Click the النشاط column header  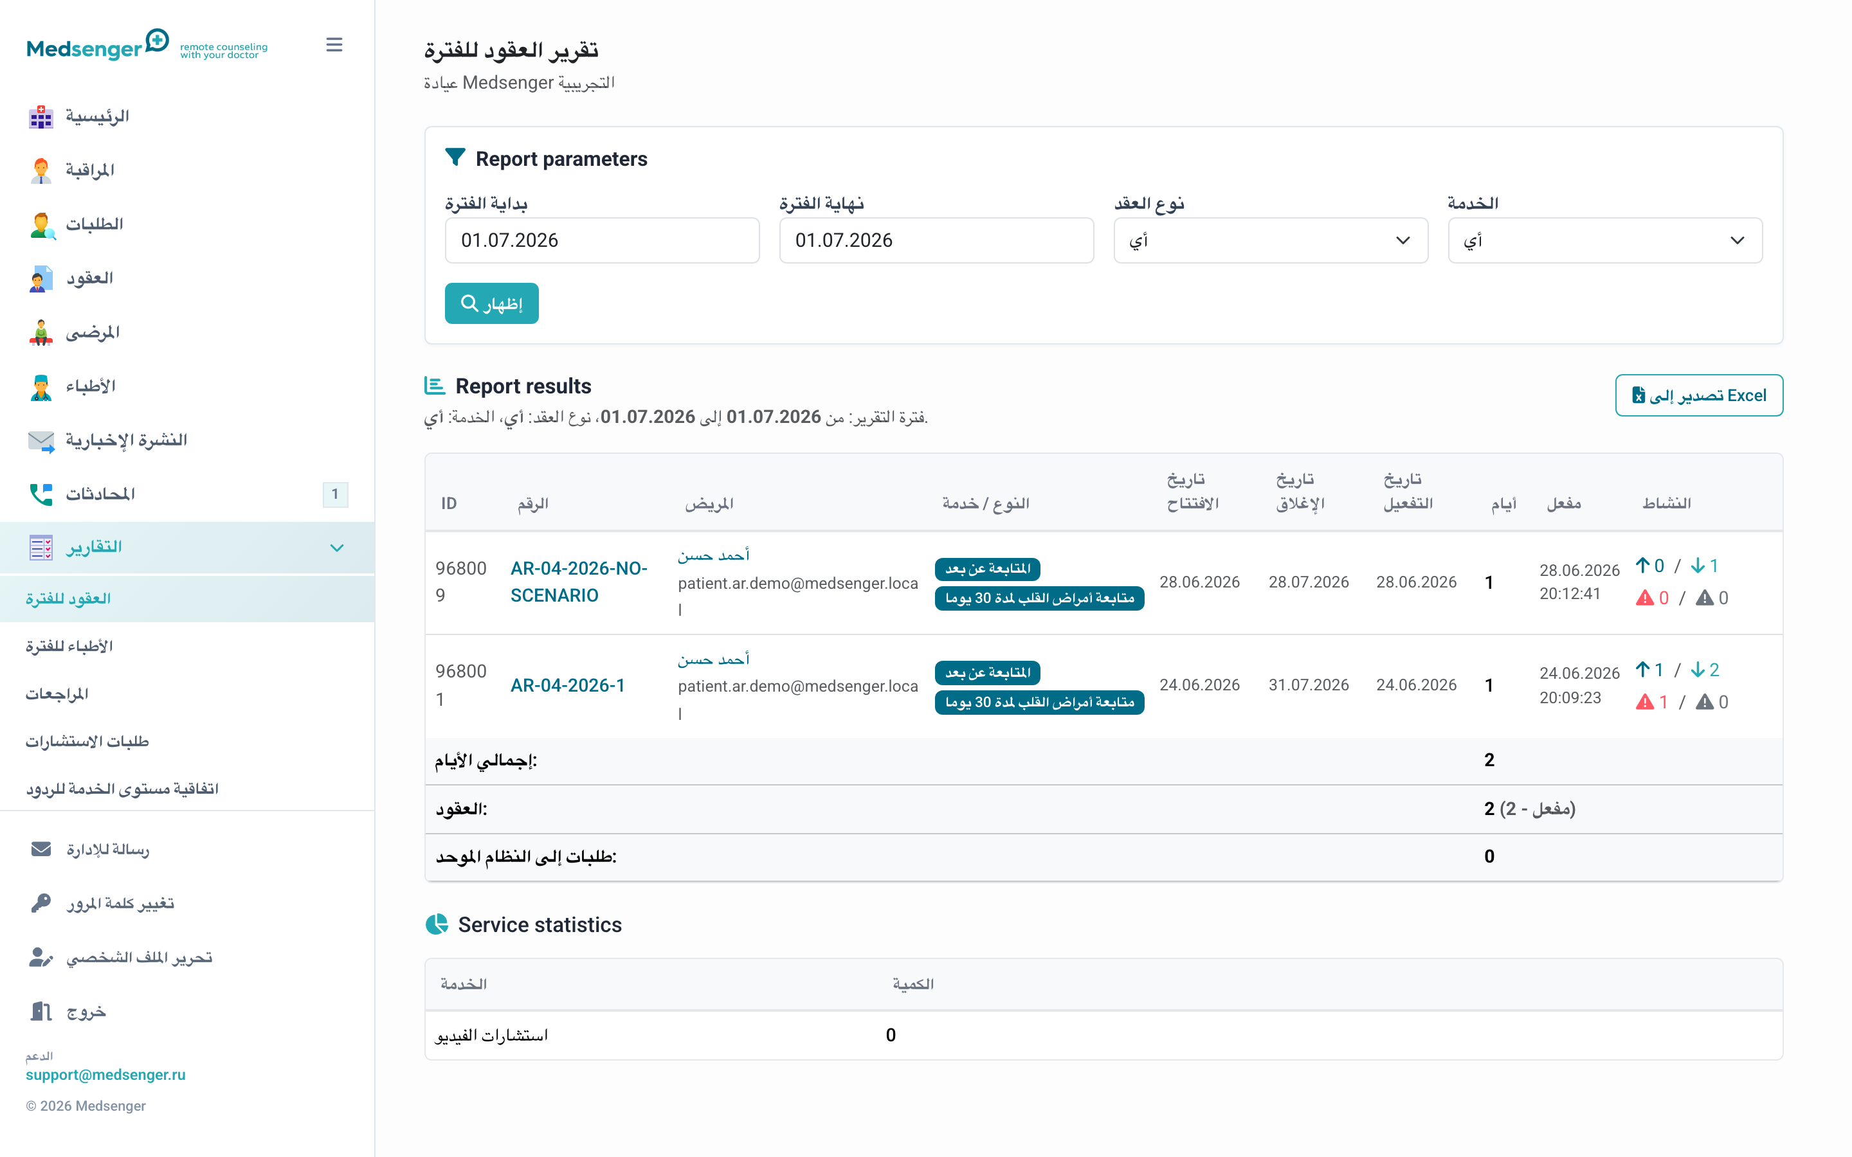1667,503
